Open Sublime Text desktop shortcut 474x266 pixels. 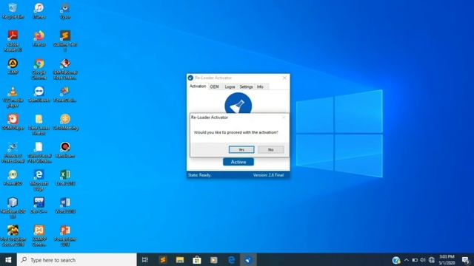coord(65,41)
